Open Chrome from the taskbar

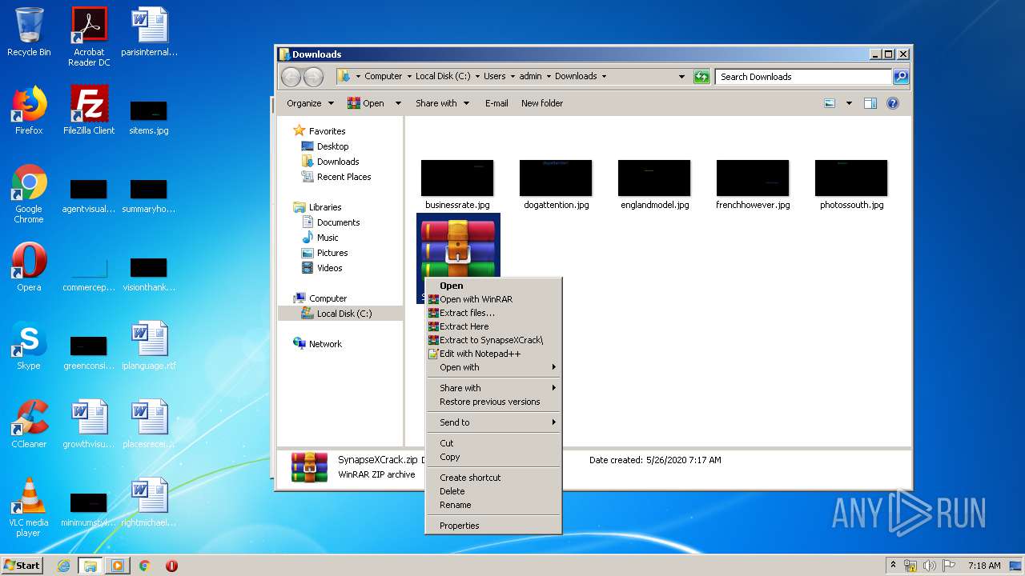pos(144,566)
